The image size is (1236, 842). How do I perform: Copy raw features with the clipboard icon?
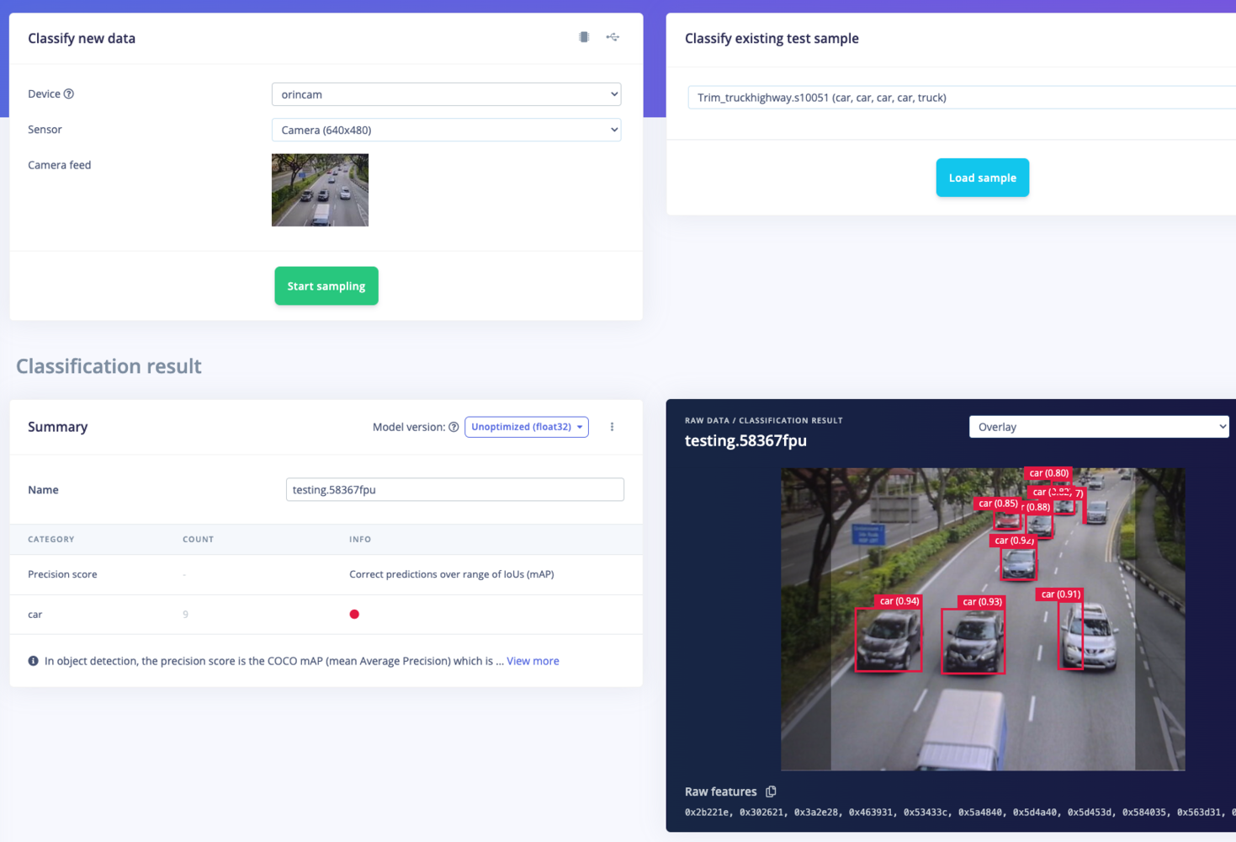point(771,791)
